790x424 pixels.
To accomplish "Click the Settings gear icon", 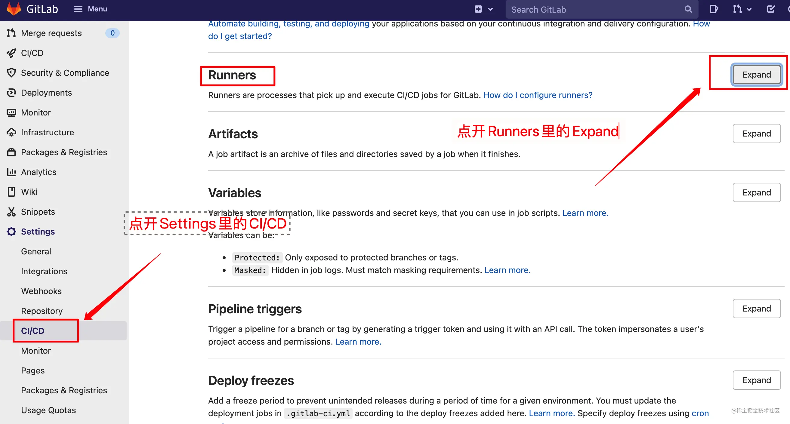I will (11, 232).
